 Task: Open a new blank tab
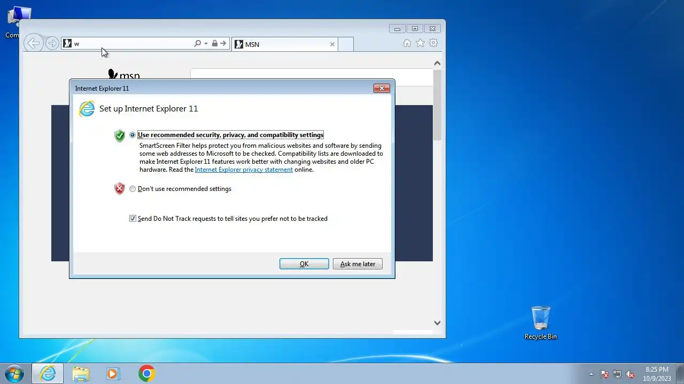[346, 44]
